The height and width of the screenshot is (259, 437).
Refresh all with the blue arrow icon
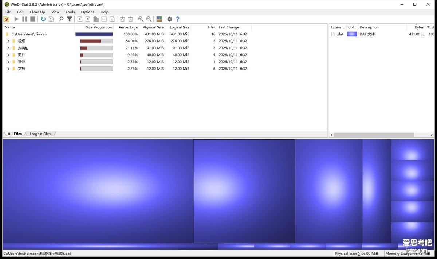click(43, 19)
